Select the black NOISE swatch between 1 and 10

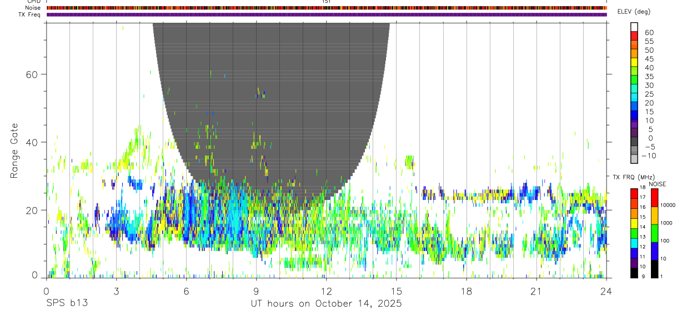(654, 268)
